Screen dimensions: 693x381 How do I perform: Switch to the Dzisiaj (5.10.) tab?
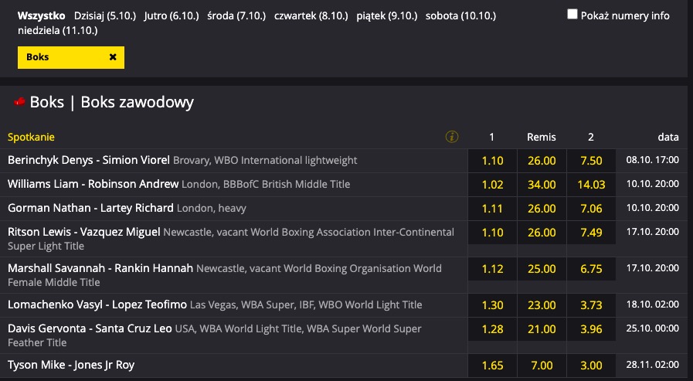click(x=105, y=16)
